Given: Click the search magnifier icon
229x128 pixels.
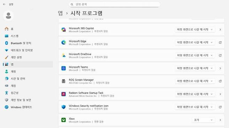Looking at the screenshot, I should coord(72,4).
